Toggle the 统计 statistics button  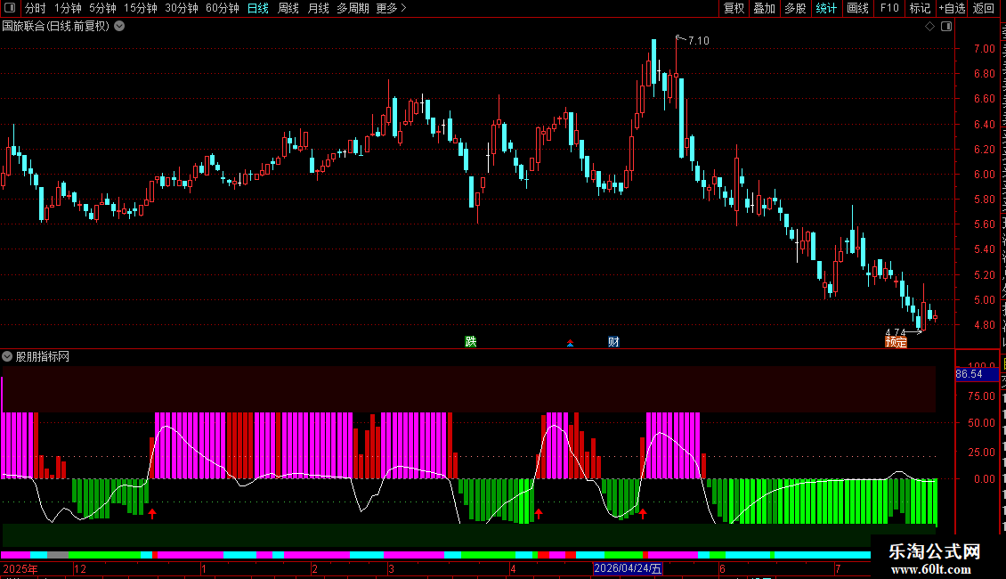[825, 8]
